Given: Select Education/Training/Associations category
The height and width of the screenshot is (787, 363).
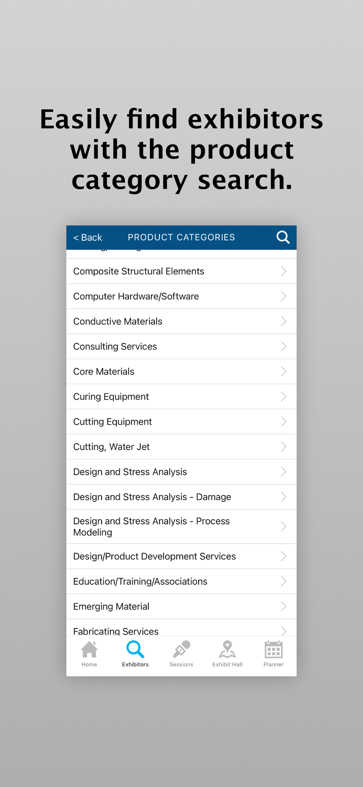Looking at the screenshot, I should pyautogui.click(x=140, y=582).
